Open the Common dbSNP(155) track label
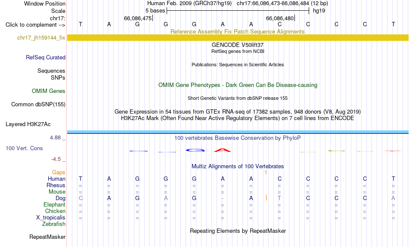This screenshot has width=409, height=247. pyautogui.click(x=38, y=104)
